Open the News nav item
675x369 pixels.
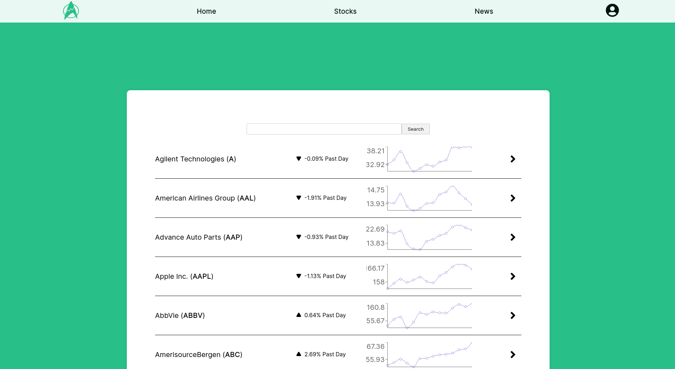[484, 11]
